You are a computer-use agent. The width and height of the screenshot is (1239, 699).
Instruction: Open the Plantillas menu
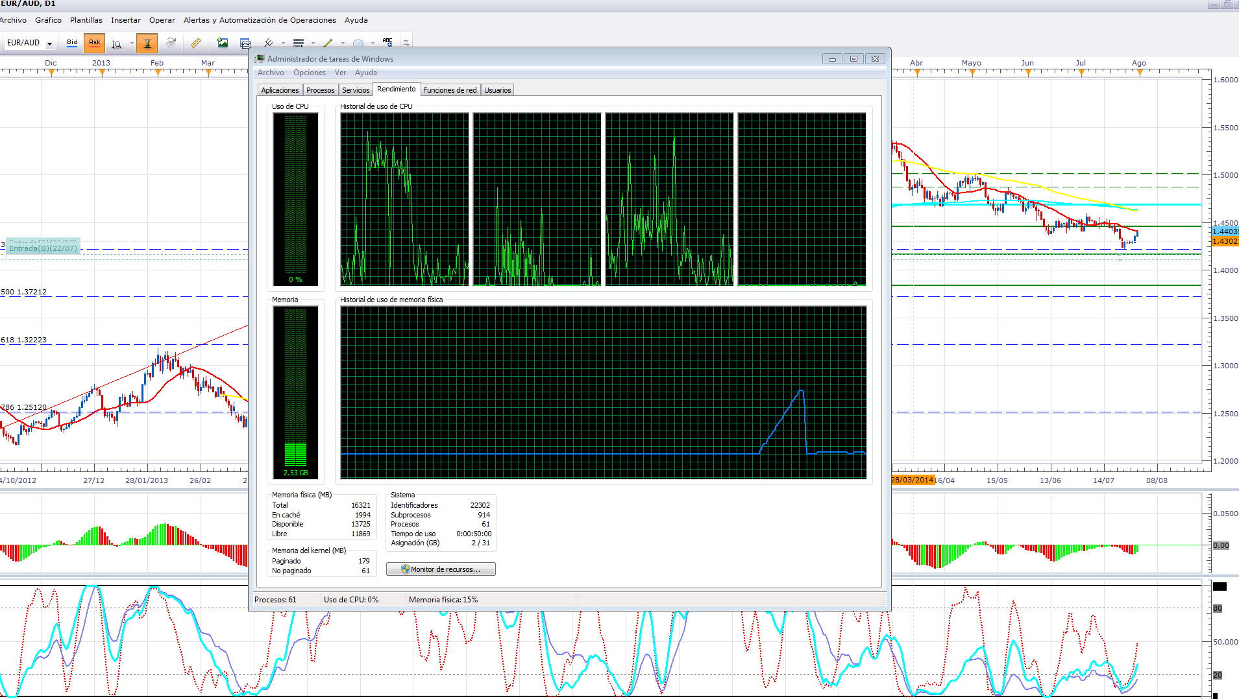click(86, 20)
